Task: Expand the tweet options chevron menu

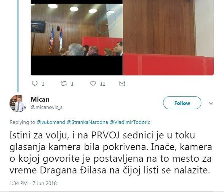Action: (x=211, y=103)
